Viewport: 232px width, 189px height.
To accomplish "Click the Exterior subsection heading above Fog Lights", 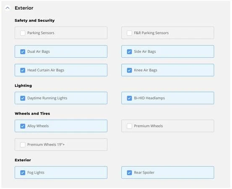I will coord(23,160).
